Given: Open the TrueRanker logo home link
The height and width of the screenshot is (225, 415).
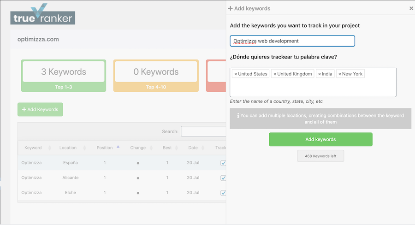Looking at the screenshot, I should pos(42,14).
